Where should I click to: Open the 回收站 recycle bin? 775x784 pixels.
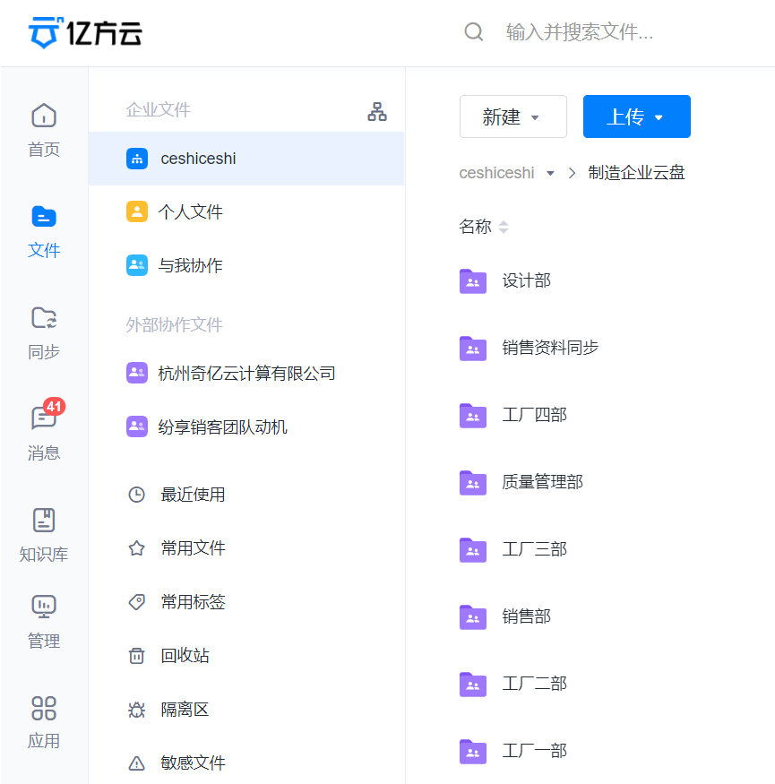point(191,655)
